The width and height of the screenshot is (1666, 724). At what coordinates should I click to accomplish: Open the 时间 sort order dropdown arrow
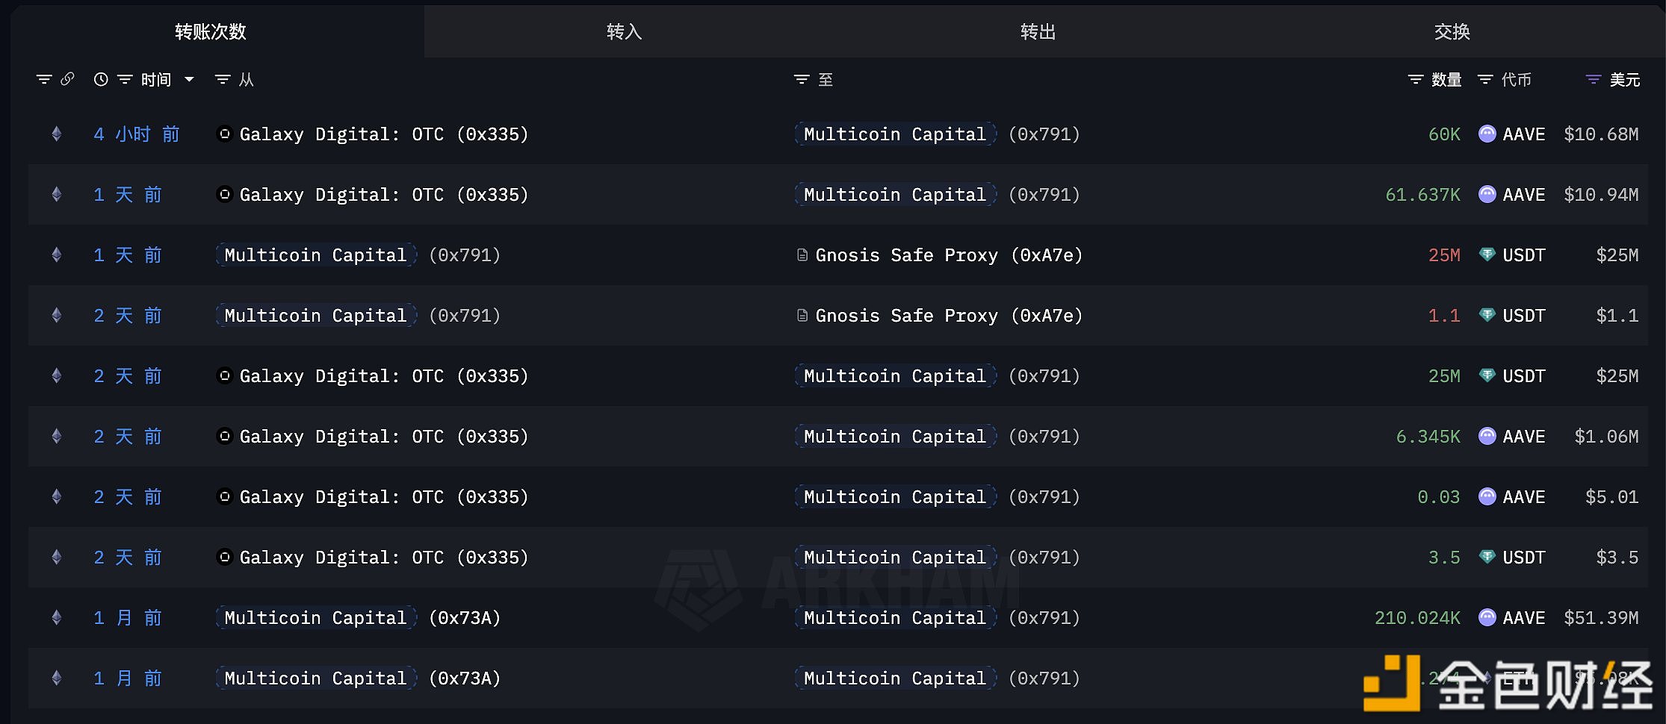189,78
